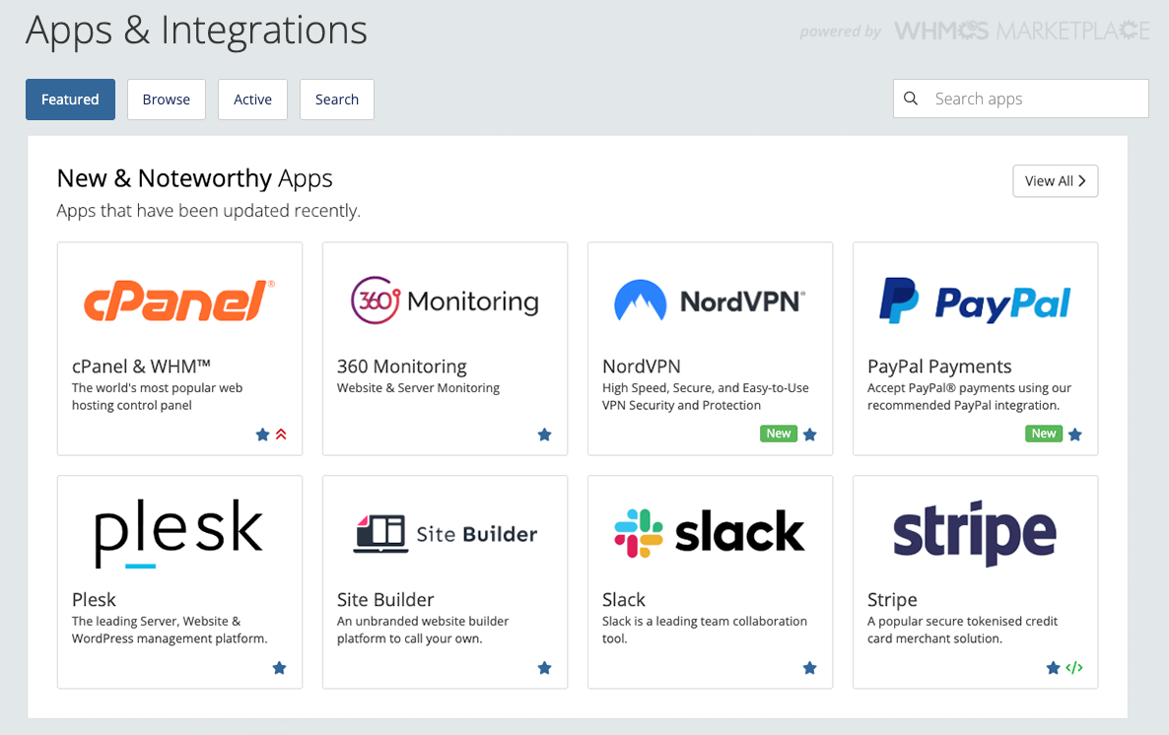Click the red double-chevron icon on cPanel card
The height and width of the screenshot is (735, 1169).
(282, 434)
